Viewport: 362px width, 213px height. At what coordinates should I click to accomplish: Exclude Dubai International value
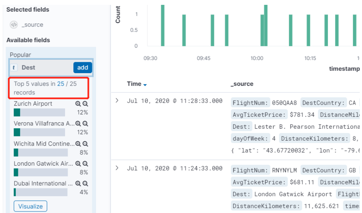[x=85, y=184]
